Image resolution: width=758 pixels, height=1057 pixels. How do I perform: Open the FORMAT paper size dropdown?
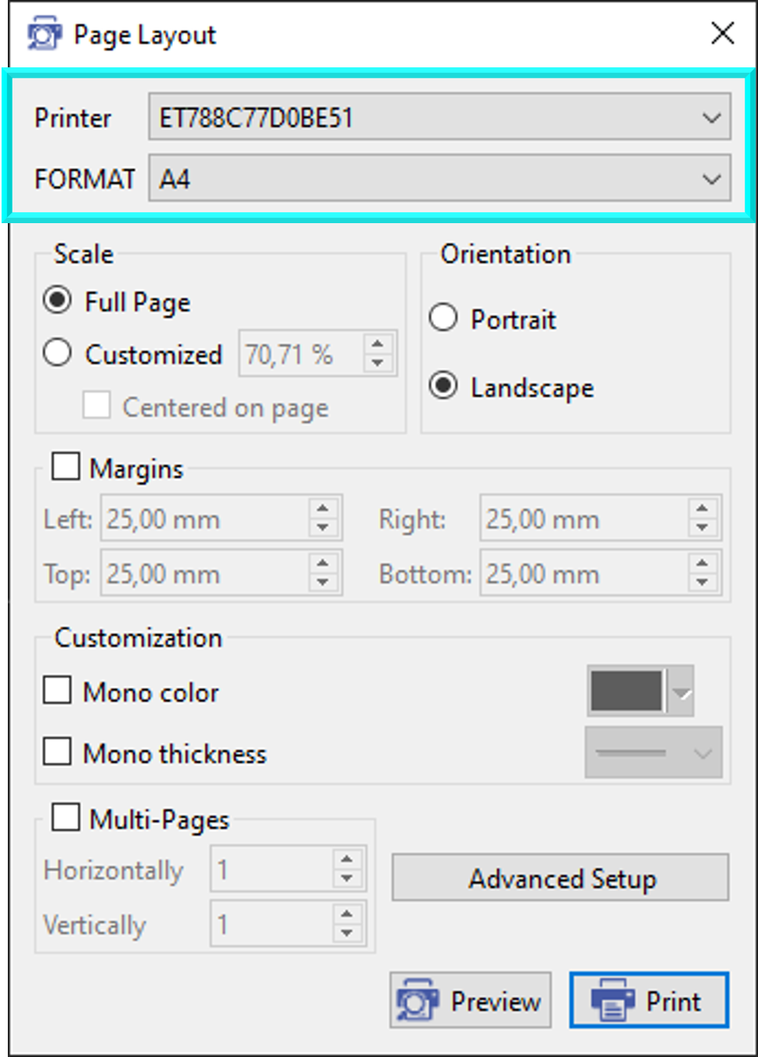click(x=711, y=179)
